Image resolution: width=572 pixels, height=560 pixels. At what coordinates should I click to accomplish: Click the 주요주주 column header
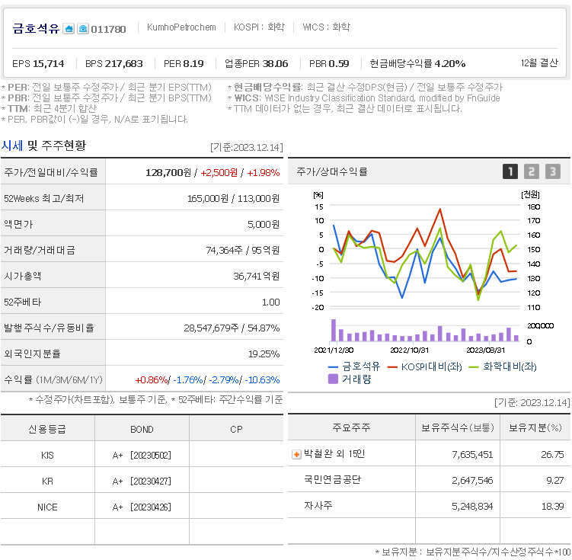(x=351, y=427)
